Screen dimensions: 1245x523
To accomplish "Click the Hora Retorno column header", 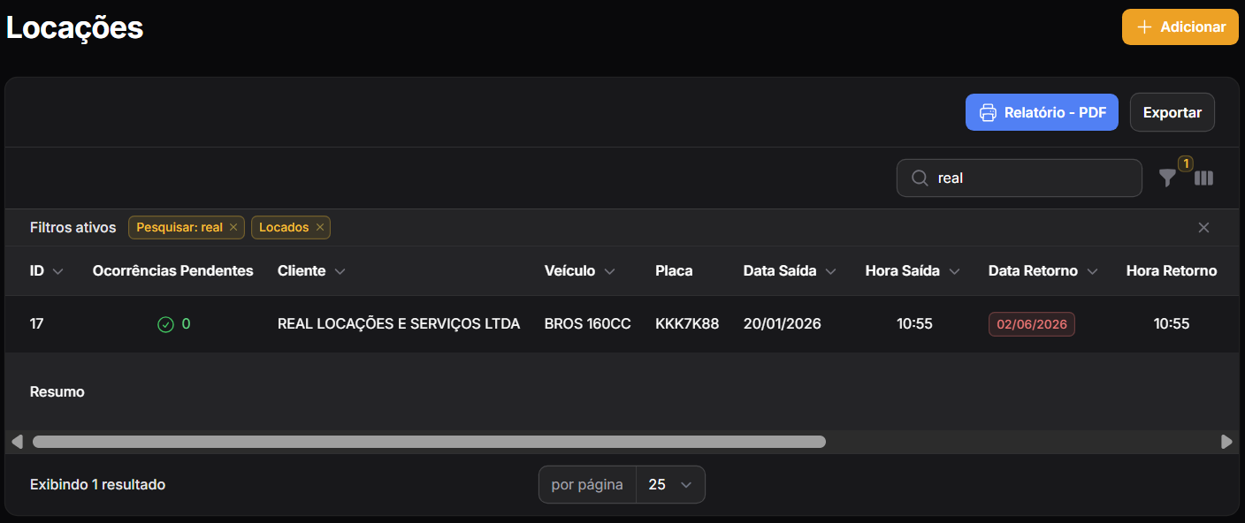I will 1172,271.
